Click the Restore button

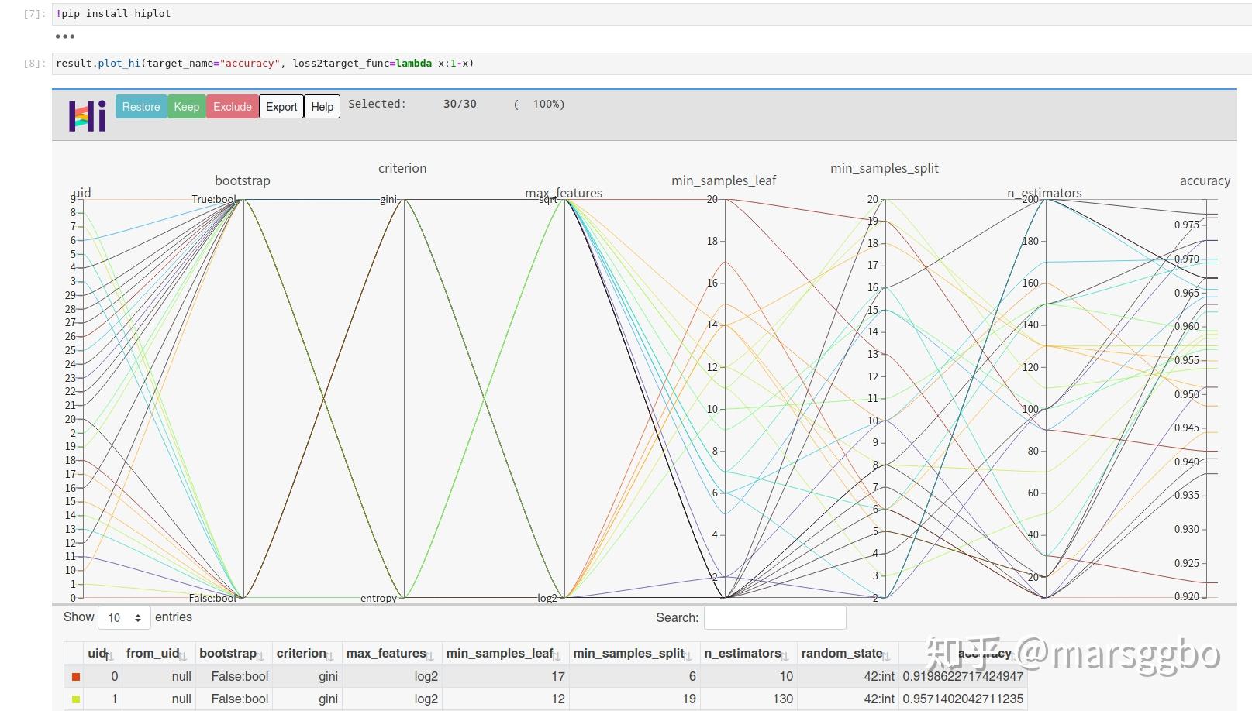141,107
